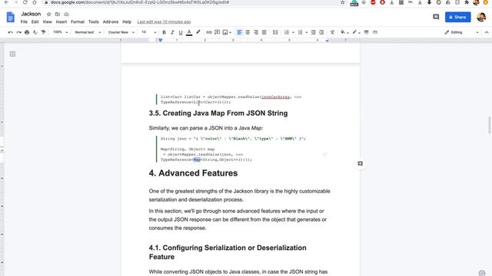
Task: Apply numbered list formatting
Action: (x=287, y=32)
